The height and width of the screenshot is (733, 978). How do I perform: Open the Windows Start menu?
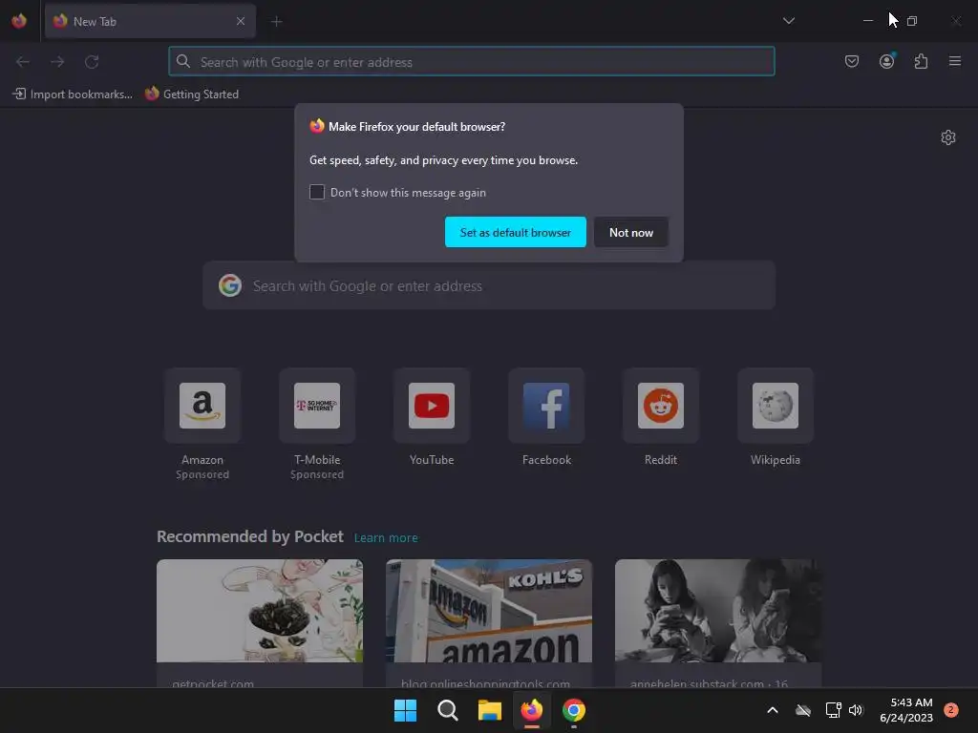click(x=405, y=710)
